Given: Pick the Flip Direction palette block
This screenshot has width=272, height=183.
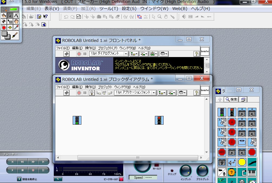Looking at the screenshot, I should [x=242, y=142].
